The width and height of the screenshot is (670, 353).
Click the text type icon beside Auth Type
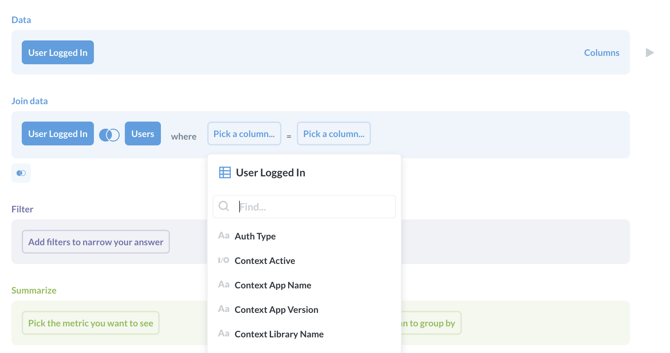223,236
